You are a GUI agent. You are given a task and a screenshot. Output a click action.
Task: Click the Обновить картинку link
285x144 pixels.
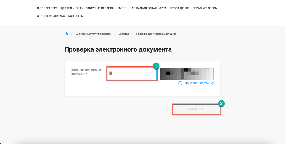coord(199,83)
